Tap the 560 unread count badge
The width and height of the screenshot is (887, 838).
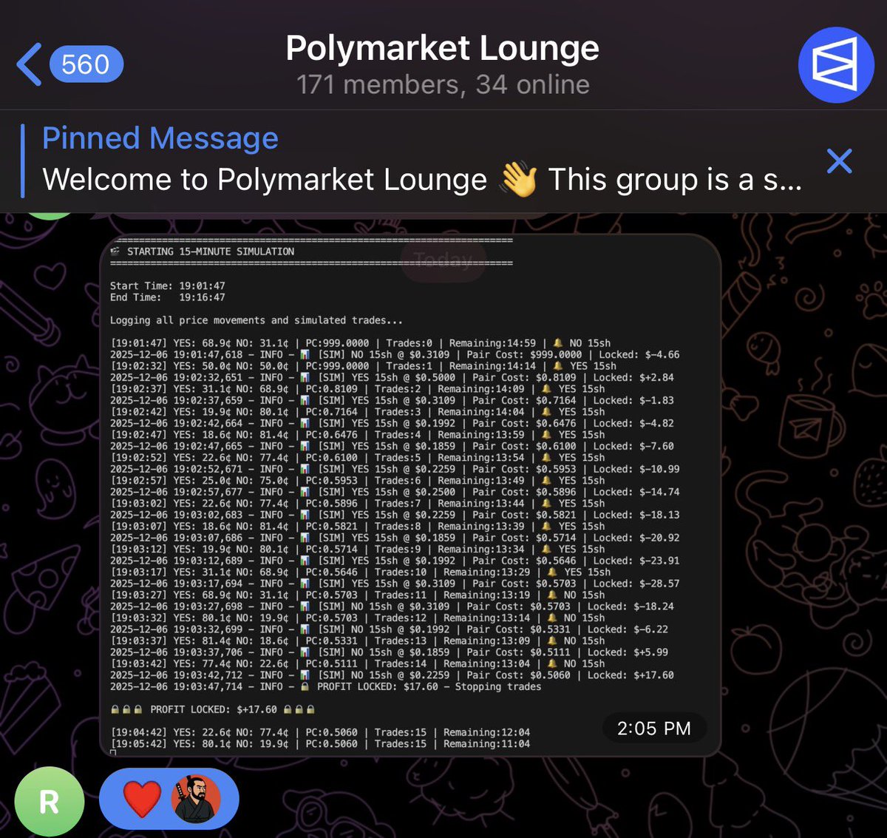coord(86,64)
